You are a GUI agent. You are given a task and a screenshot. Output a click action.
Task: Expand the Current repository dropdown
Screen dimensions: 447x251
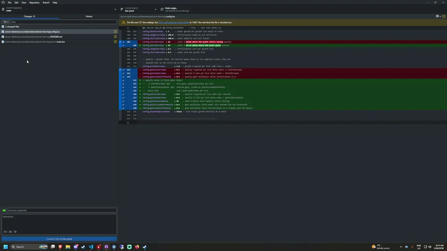(x=59, y=9)
